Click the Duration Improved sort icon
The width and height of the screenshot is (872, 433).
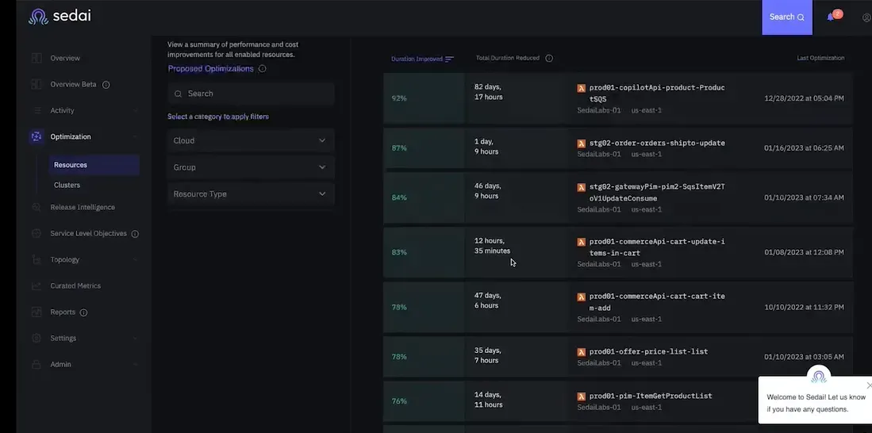pyautogui.click(x=449, y=59)
